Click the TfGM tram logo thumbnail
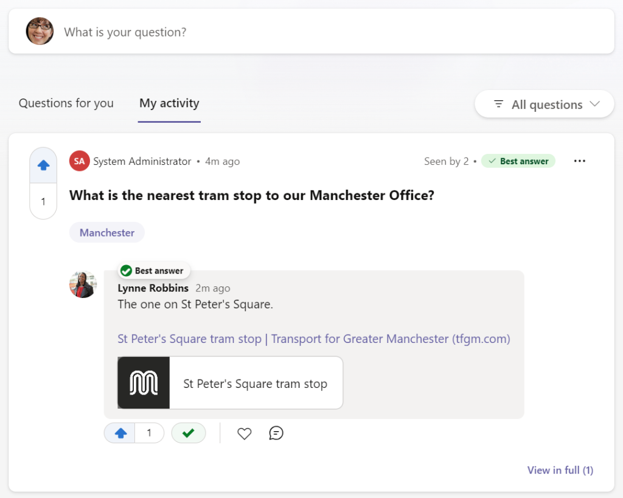 click(144, 383)
